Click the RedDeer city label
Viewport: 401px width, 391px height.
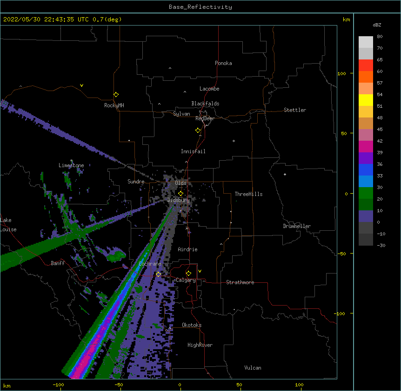click(x=205, y=118)
